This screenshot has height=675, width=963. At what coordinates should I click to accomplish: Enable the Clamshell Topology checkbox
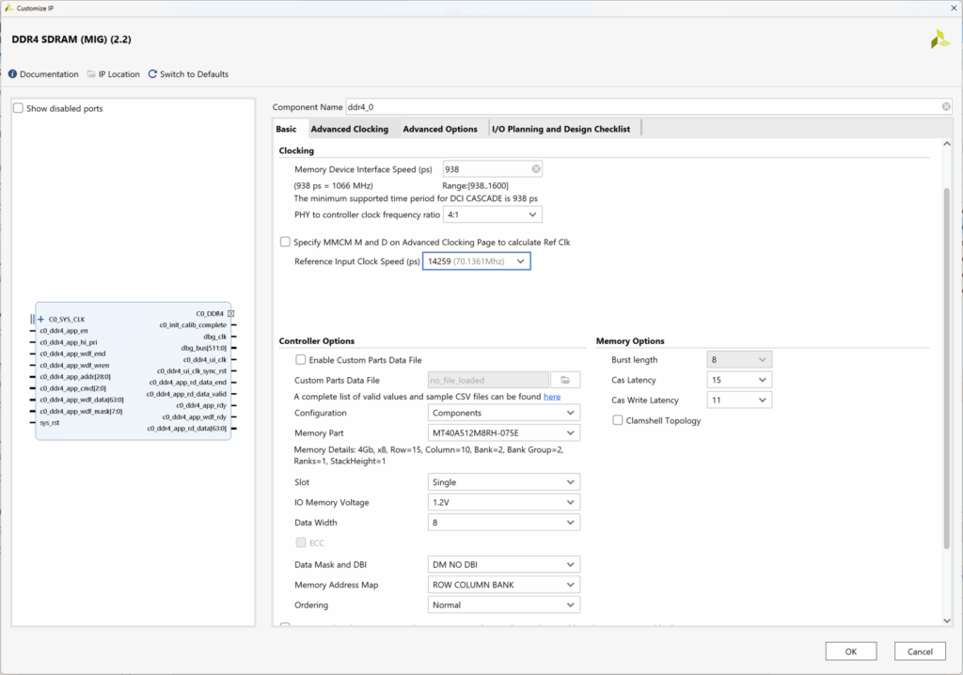click(617, 420)
